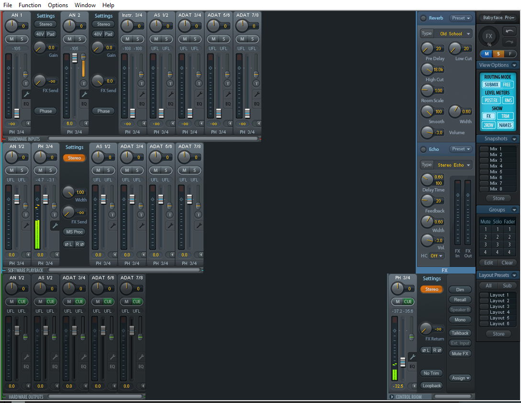Open HC Off dropdown in Echo

[x=436, y=256]
